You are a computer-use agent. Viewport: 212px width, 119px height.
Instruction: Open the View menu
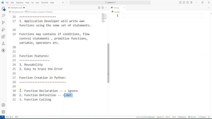(27, 3)
